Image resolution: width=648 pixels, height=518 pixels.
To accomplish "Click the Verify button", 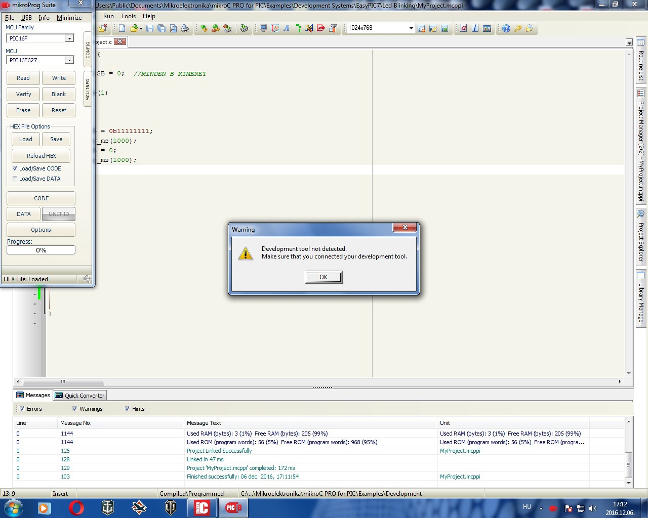I will pos(23,94).
